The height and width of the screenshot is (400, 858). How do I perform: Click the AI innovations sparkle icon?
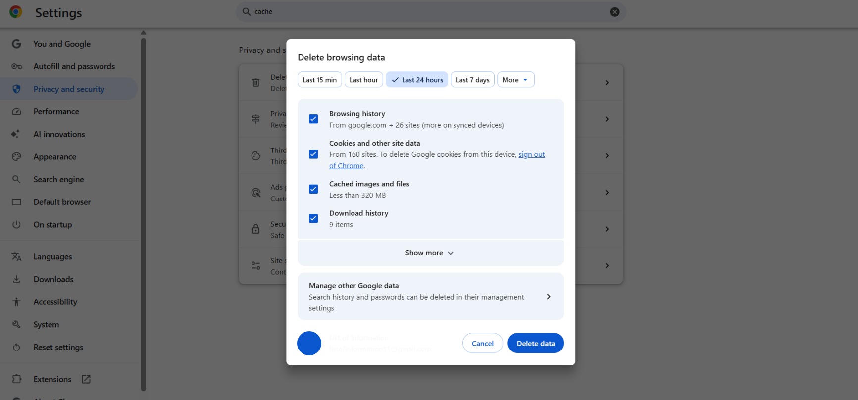pos(16,134)
